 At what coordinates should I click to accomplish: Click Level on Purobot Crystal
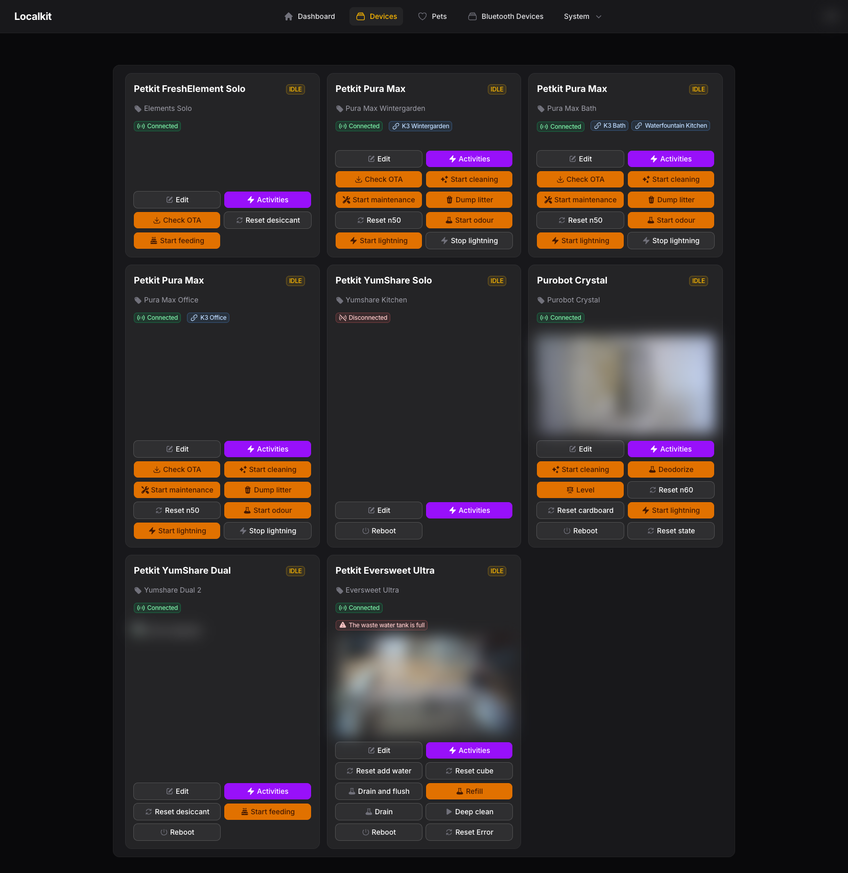(580, 490)
